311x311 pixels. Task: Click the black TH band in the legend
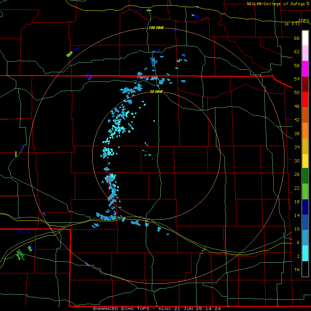coord(305,269)
